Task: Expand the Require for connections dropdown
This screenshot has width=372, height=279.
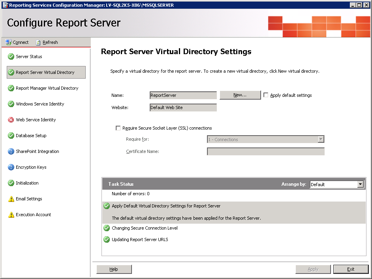Action: click(321, 139)
